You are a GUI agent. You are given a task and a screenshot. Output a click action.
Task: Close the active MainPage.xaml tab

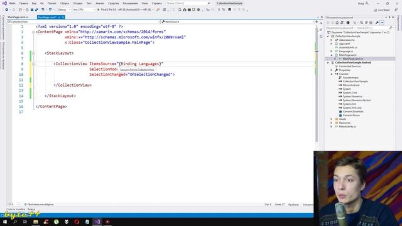click(63, 17)
